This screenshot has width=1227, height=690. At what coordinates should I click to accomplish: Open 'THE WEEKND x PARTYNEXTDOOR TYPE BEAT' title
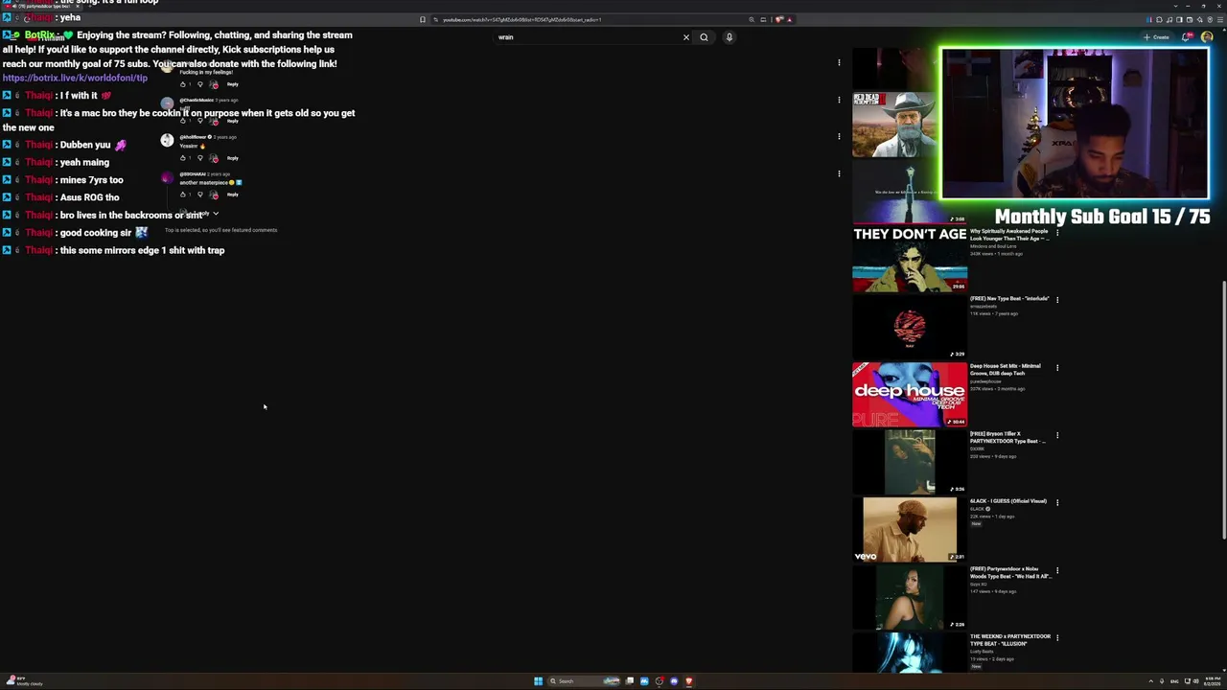(1010, 640)
